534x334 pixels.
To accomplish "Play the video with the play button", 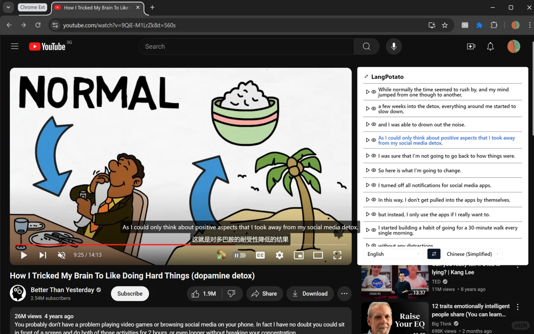I will pyautogui.click(x=24, y=255).
